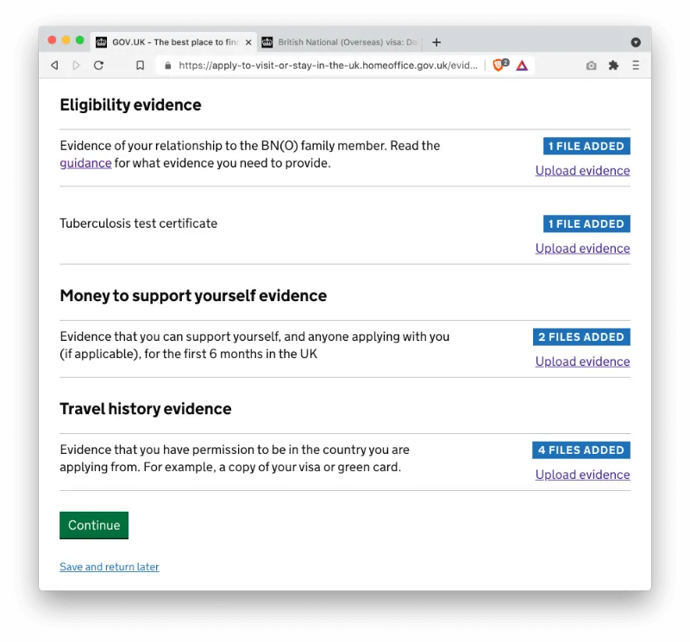Go back using the browser back arrow
Screen dimensions: 690x642
(x=54, y=66)
